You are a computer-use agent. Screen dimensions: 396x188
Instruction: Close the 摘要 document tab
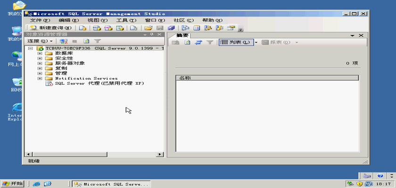(x=361, y=36)
